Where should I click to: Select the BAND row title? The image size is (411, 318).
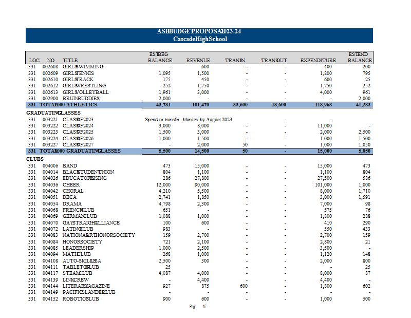tap(70, 166)
